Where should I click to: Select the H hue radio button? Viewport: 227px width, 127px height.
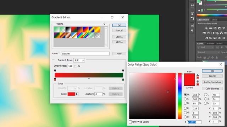185,95
